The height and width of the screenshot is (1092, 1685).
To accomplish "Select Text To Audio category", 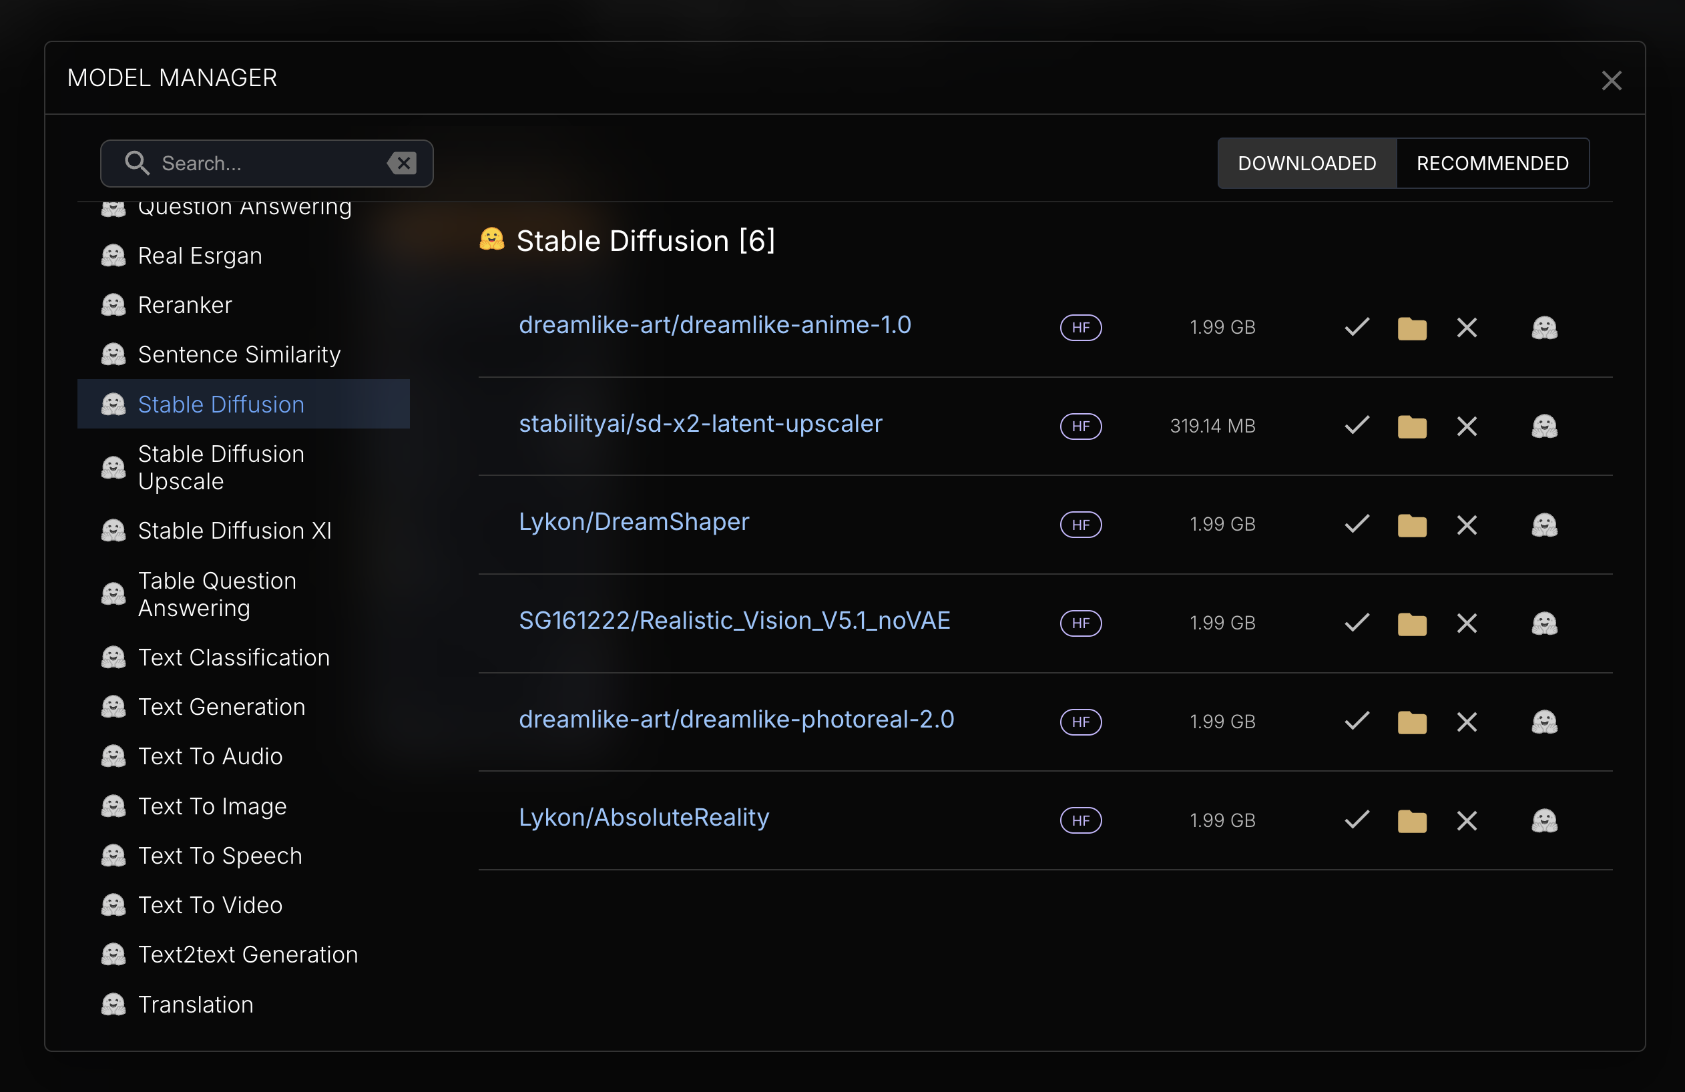I will coord(244,756).
